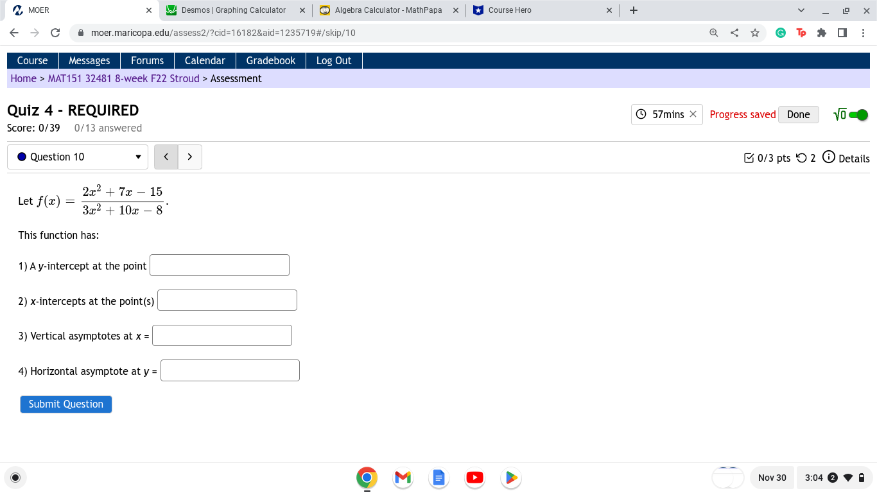Close the Course Hero tab

pyautogui.click(x=609, y=10)
